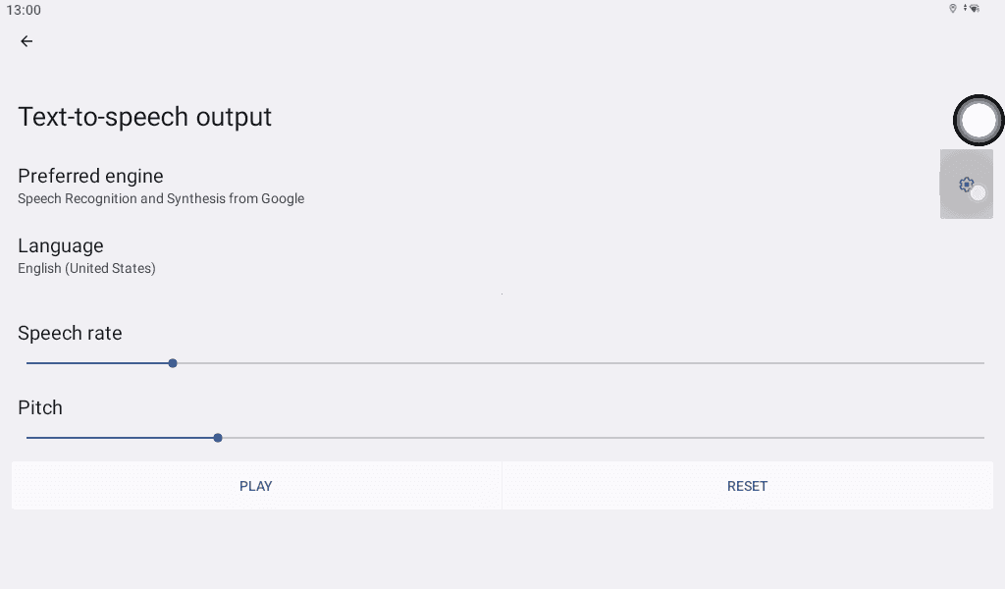Tap 'English (United States)' language value
The height and width of the screenshot is (589, 1005).
[x=86, y=268]
